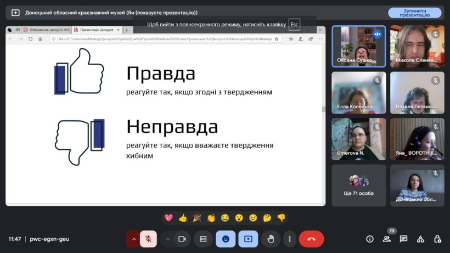Send the thinking face emoji reaction
Image resolution: width=450 pixels, height=253 pixels.
(x=267, y=218)
